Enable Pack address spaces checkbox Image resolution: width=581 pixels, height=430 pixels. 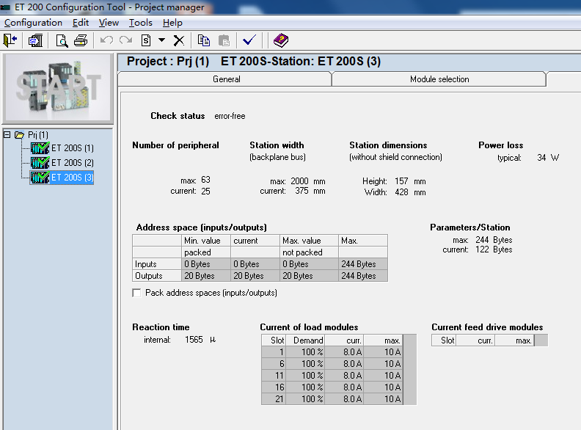[x=136, y=293]
